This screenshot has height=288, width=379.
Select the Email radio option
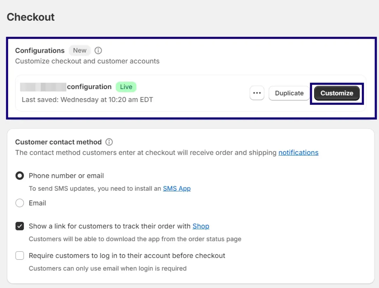(20, 203)
